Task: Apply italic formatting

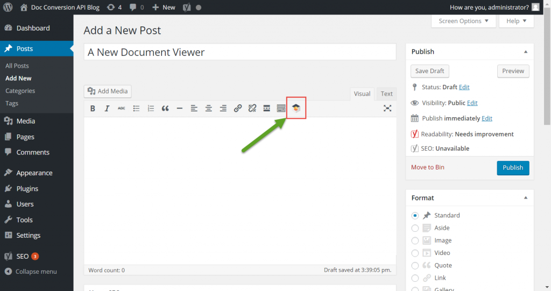Action: tap(107, 108)
